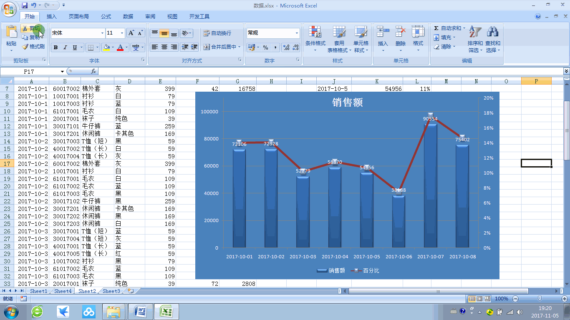570x320 pixels.
Task: Align text left
Action: (154, 47)
